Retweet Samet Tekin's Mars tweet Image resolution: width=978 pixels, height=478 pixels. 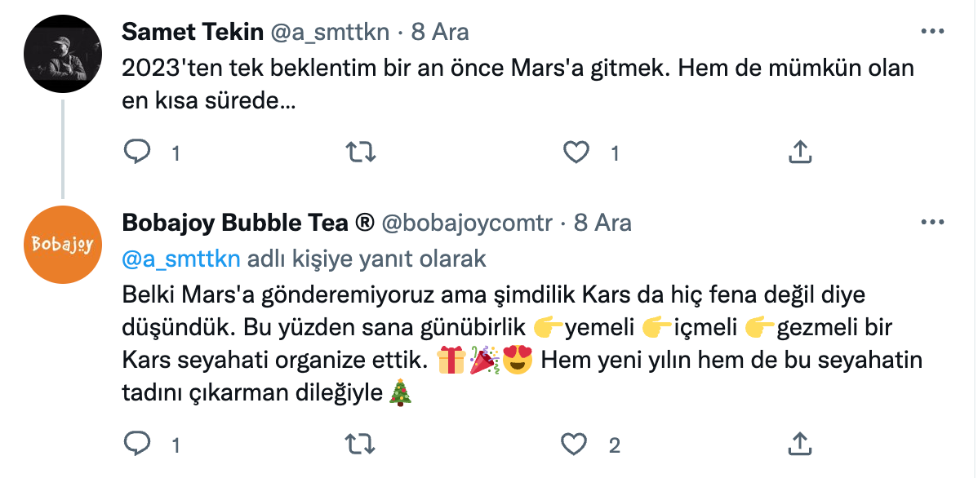[360, 152]
